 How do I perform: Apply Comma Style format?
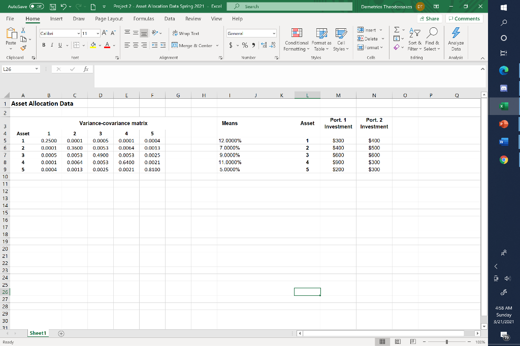(x=253, y=45)
